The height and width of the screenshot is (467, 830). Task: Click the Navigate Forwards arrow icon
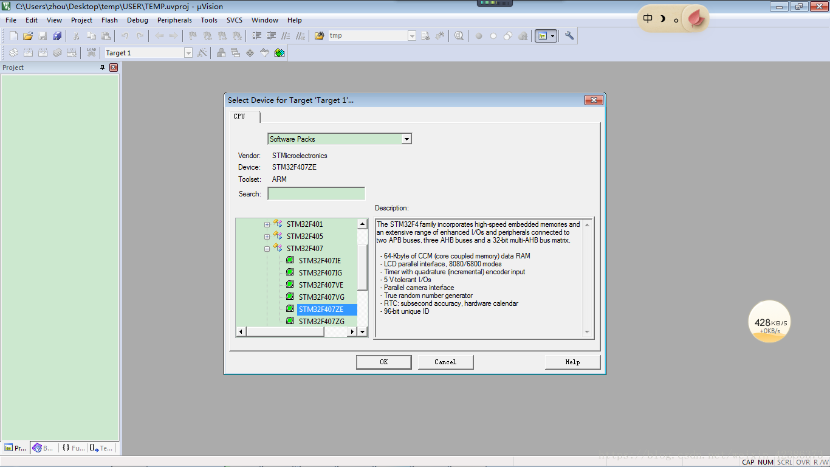[x=173, y=36]
